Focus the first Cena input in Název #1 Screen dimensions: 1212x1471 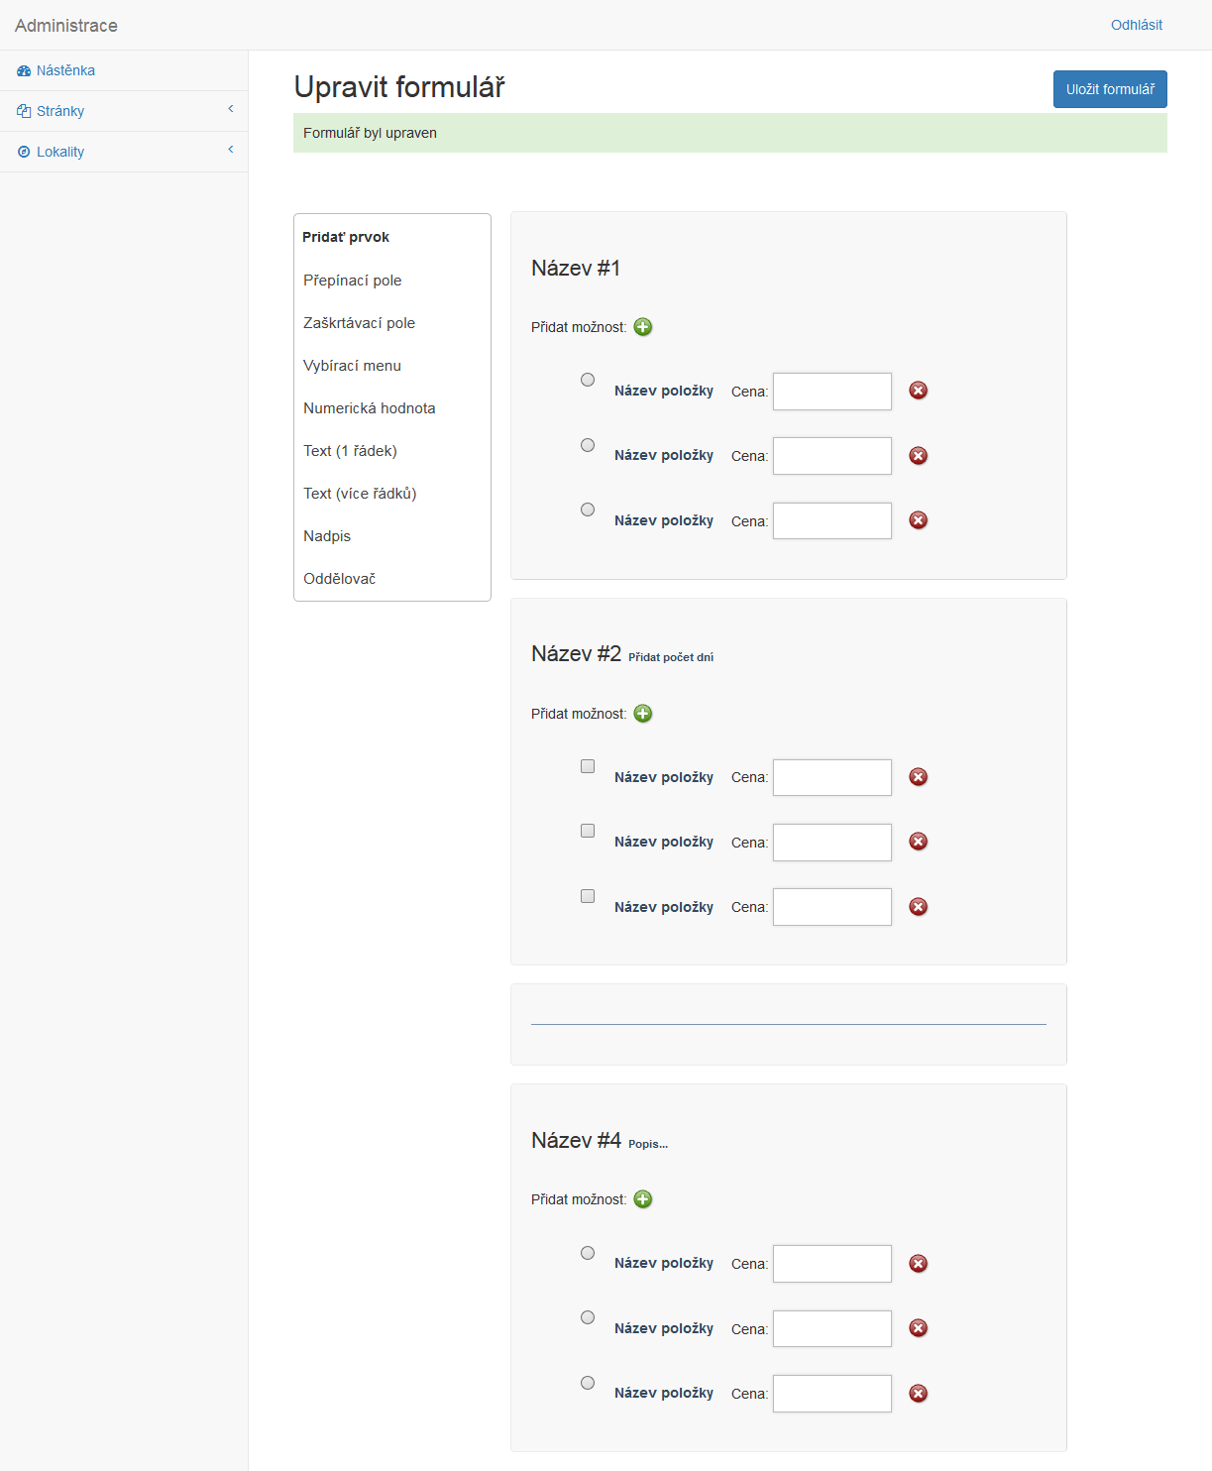point(832,392)
